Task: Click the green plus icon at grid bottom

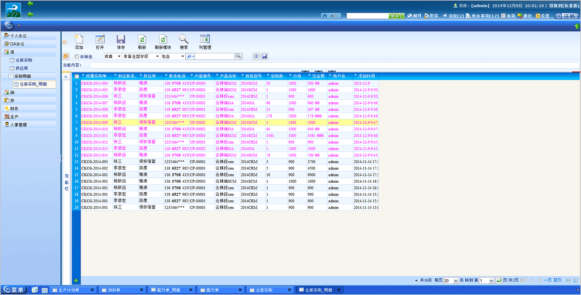Action: pos(76,280)
